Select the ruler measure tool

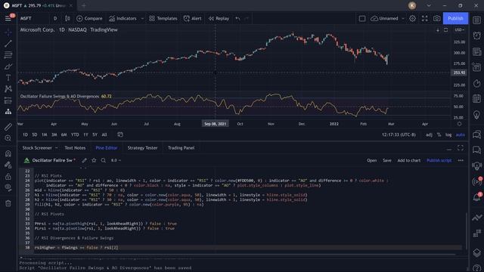(x=8, y=127)
